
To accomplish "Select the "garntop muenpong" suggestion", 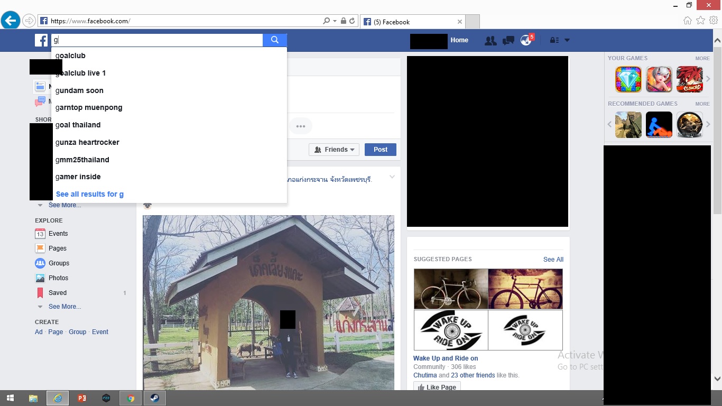I will pyautogui.click(x=169, y=107).
